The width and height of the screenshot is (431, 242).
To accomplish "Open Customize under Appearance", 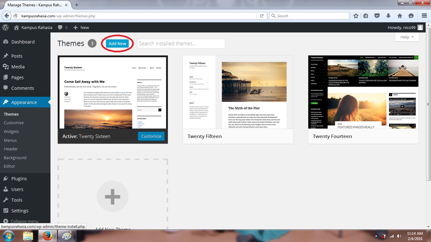I will [14, 123].
